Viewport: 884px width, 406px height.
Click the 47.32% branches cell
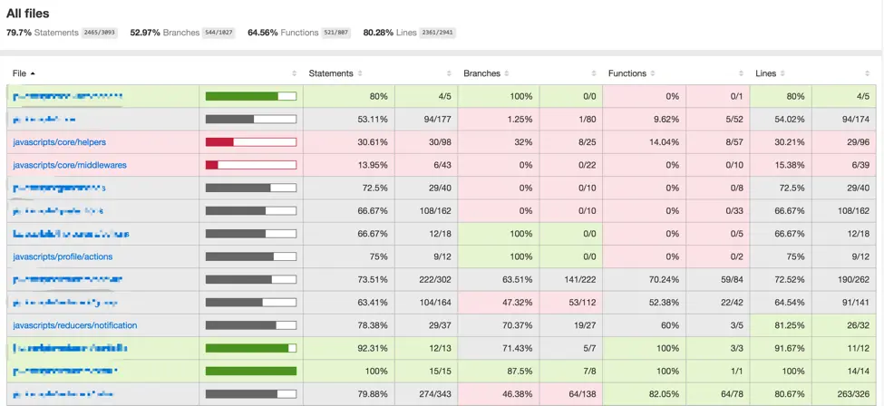coord(499,303)
